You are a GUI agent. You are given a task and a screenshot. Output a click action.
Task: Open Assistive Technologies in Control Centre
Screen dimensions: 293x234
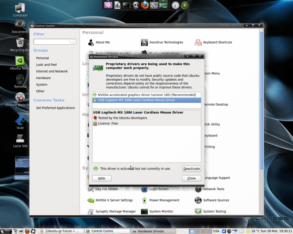[x=162, y=42]
